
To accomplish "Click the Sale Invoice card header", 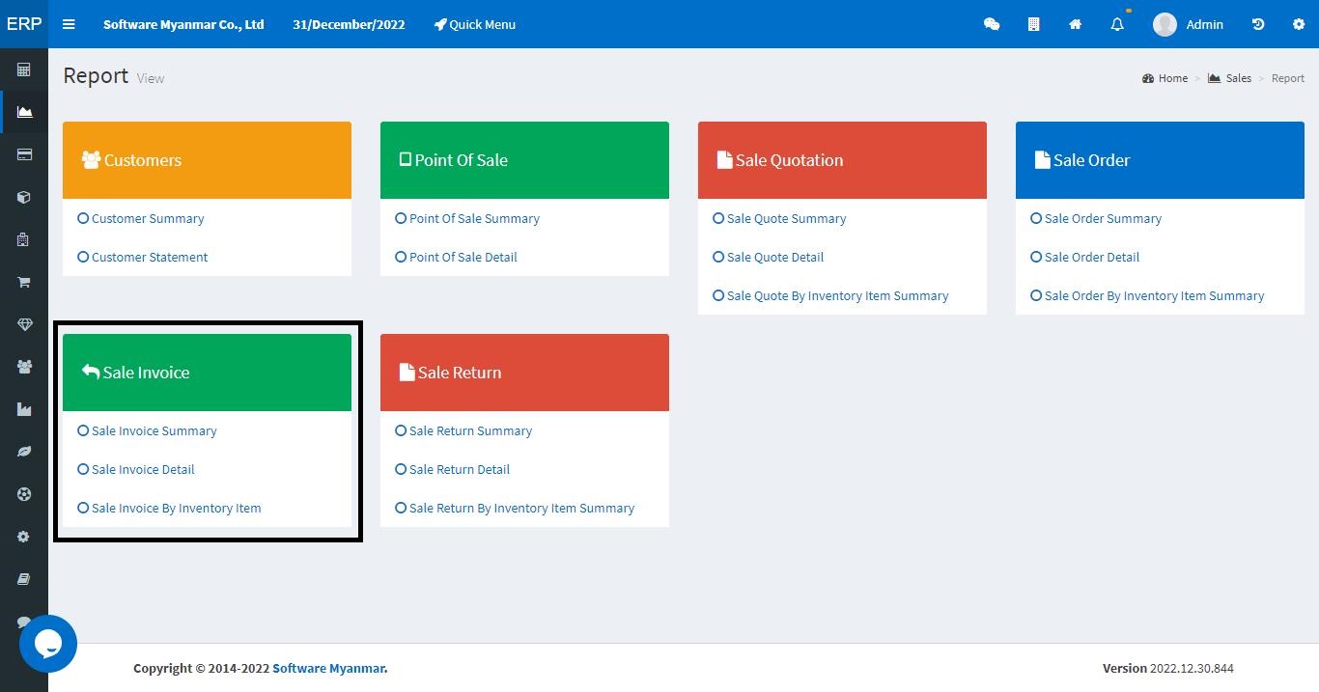I will click(x=207, y=373).
